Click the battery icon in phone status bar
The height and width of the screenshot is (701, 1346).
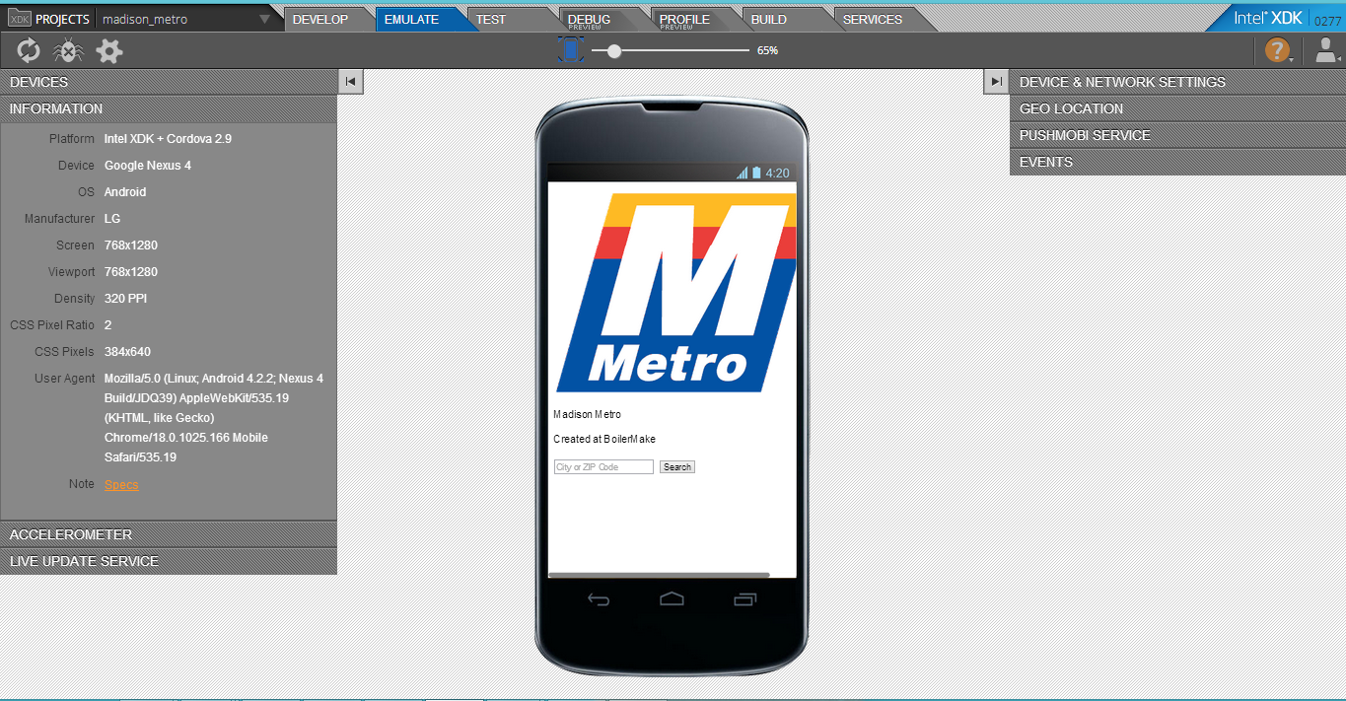756,173
